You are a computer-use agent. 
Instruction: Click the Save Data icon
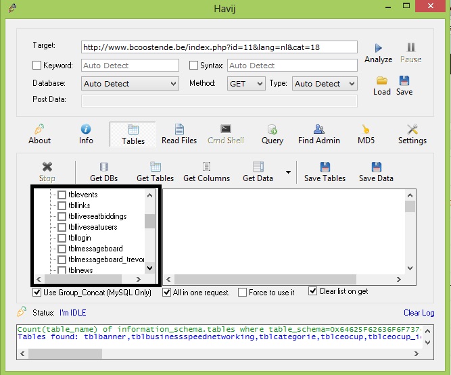coord(376,167)
